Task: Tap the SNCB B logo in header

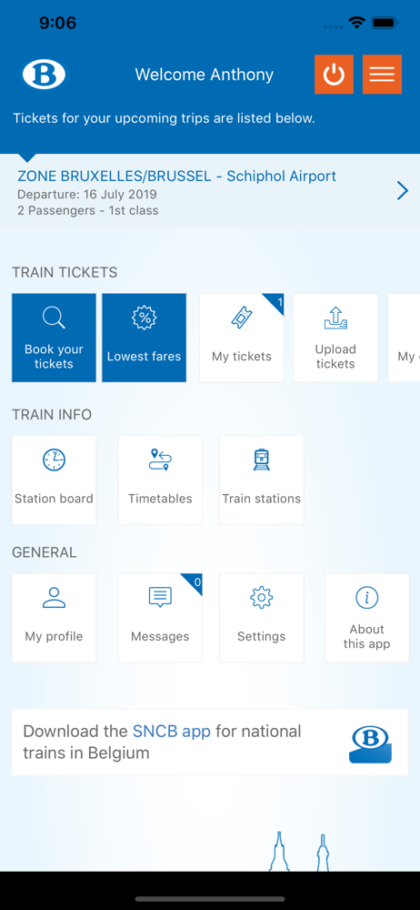Action: (x=44, y=75)
